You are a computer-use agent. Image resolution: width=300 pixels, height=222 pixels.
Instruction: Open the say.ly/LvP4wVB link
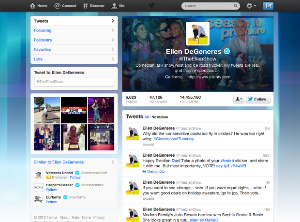(x=231, y=166)
